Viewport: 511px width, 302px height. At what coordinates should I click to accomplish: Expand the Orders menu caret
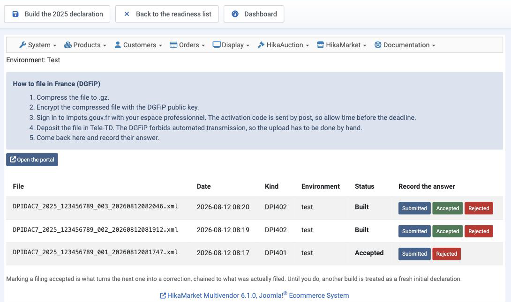pos(203,45)
